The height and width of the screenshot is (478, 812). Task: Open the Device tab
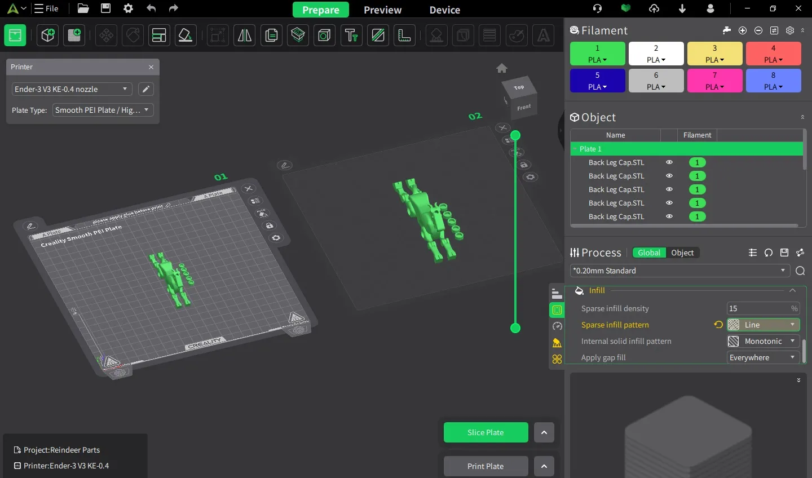(444, 10)
